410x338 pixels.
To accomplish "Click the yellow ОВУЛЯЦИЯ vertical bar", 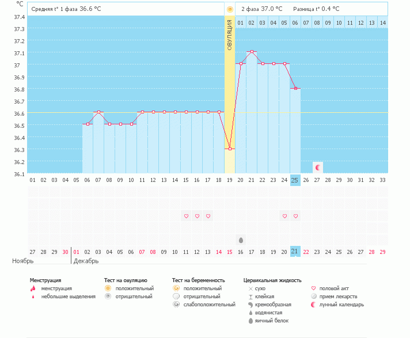I will [230, 86].
